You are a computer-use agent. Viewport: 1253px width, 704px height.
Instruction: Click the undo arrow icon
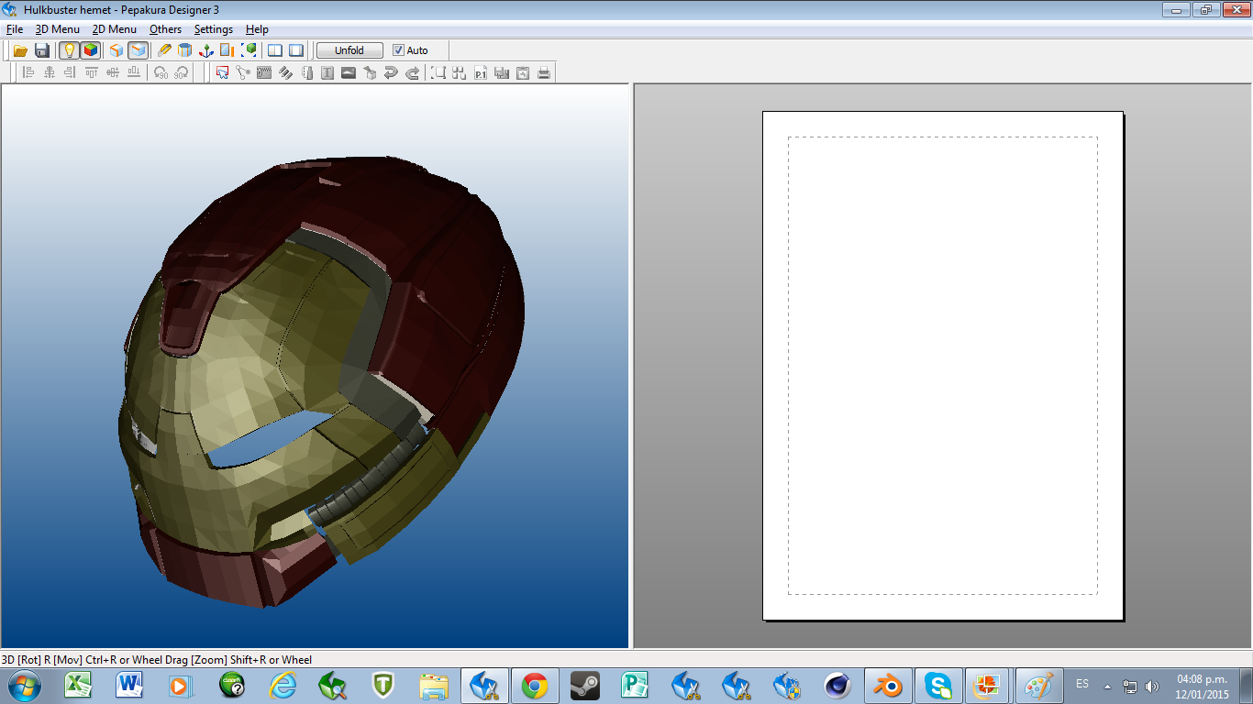pyautogui.click(x=391, y=72)
